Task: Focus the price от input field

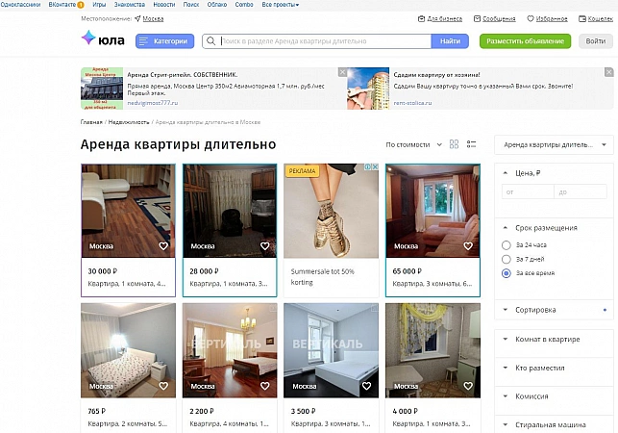Action: point(528,192)
